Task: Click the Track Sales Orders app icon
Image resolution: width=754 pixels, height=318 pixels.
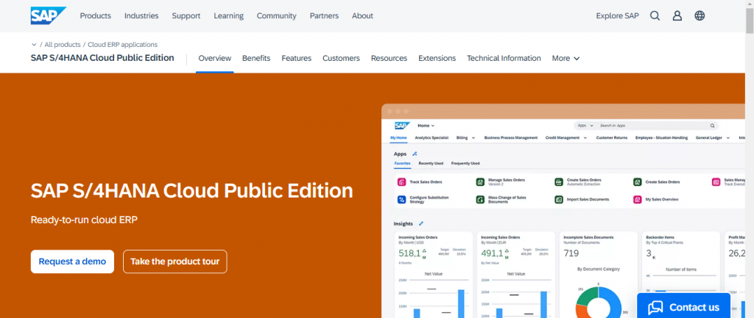Action: coord(402,181)
